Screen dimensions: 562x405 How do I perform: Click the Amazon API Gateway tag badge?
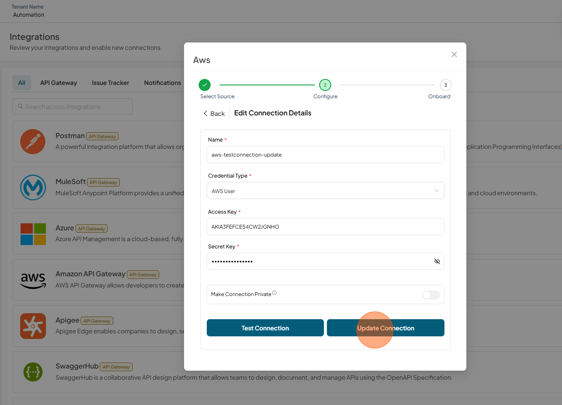point(143,275)
